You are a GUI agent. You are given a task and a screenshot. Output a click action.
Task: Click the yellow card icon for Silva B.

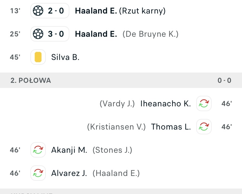pos(38,57)
